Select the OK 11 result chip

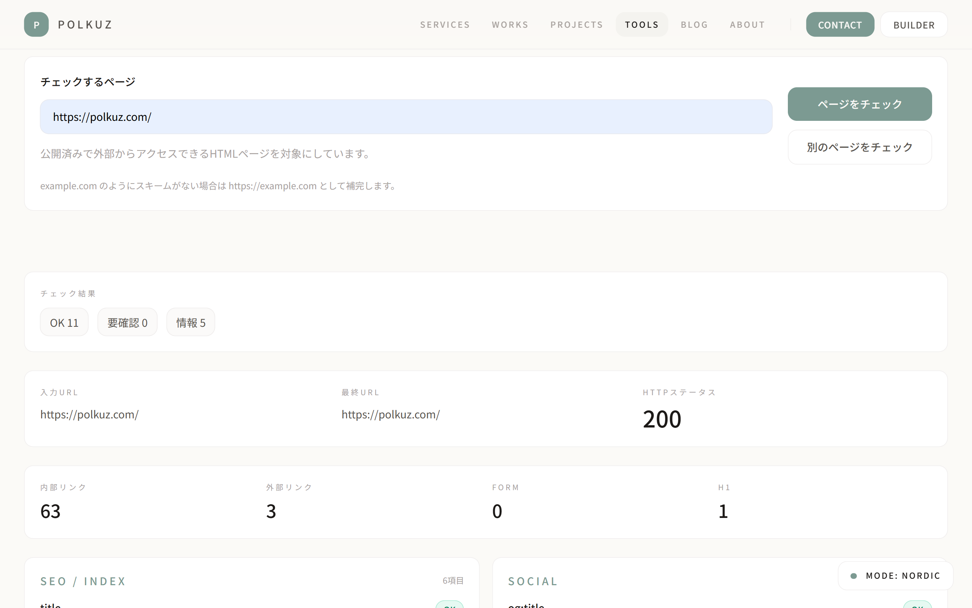click(x=64, y=323)
